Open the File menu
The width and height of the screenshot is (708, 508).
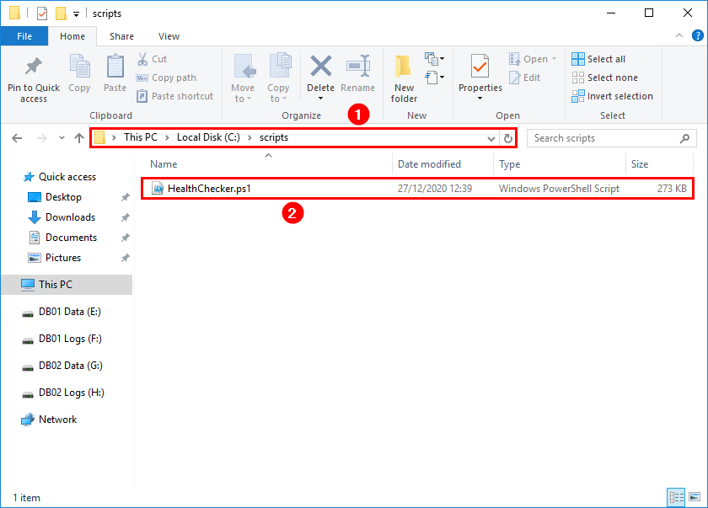[24, 36]
